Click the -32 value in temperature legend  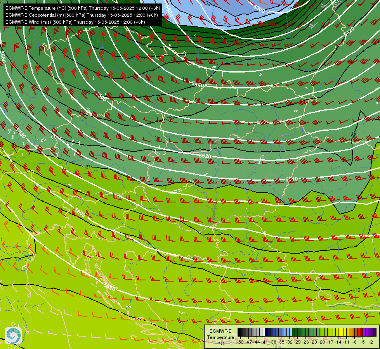pos(289,342)
